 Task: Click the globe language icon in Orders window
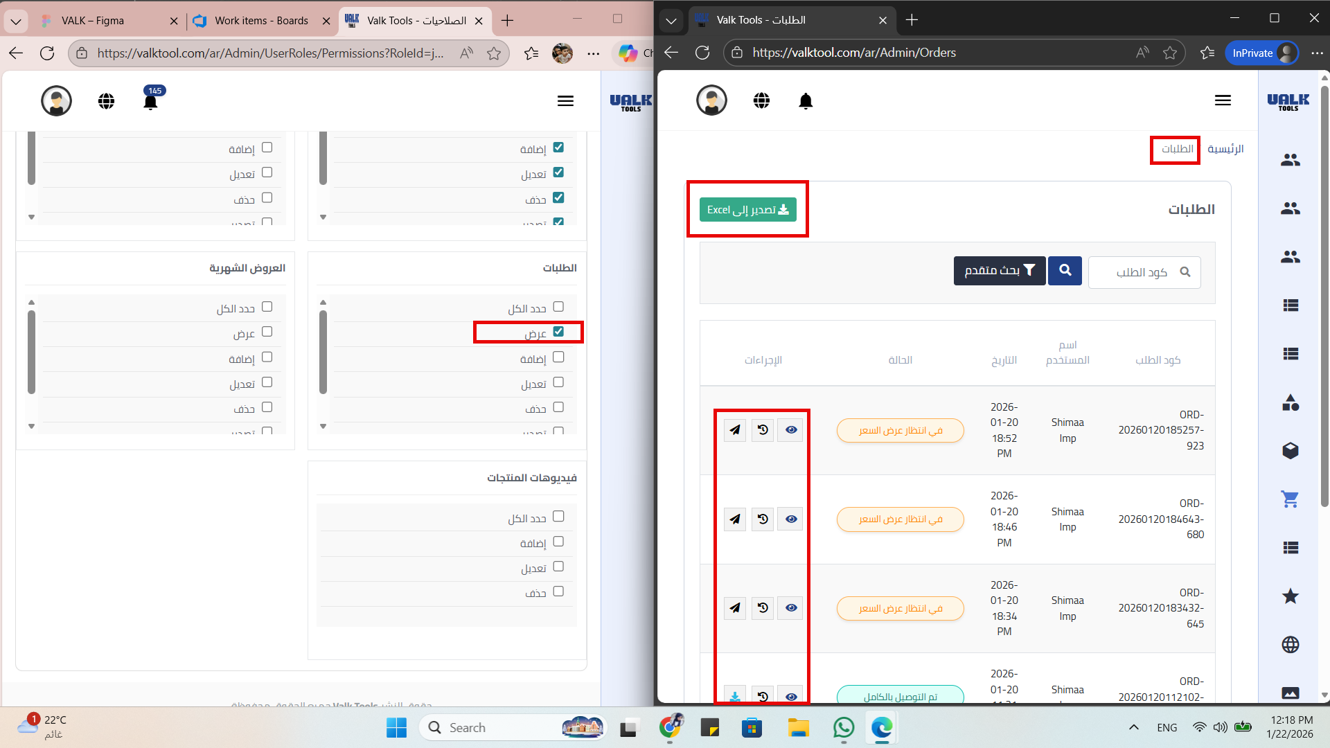pos(761,101)
